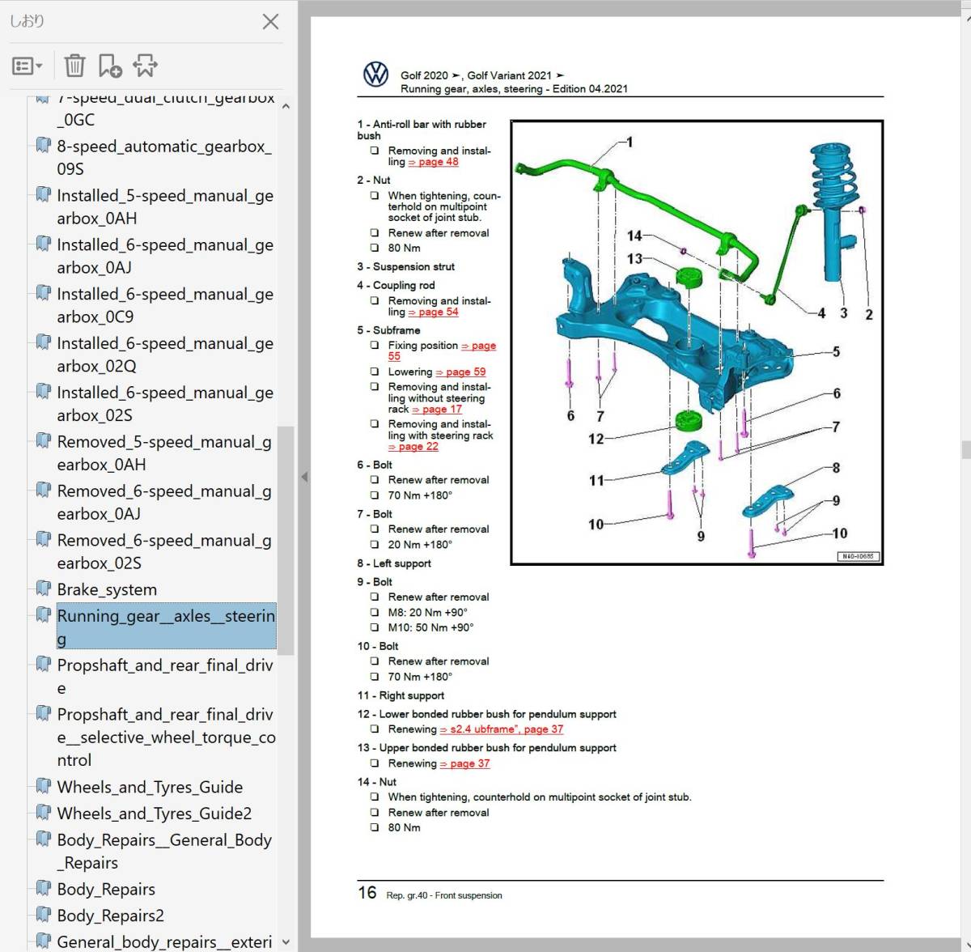Click the checkbox bullet beside '80 Nm' under item 2

pyautogui.click(x=375, y=249)
